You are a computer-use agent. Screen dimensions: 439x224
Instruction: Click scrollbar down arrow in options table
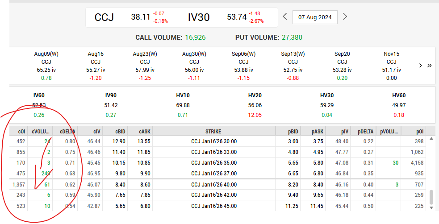[431, 208]
